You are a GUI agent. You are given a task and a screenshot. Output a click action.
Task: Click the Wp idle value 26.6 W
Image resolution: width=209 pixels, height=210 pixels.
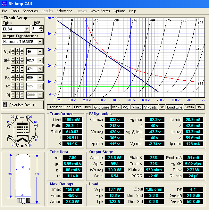tap(114, 158)
